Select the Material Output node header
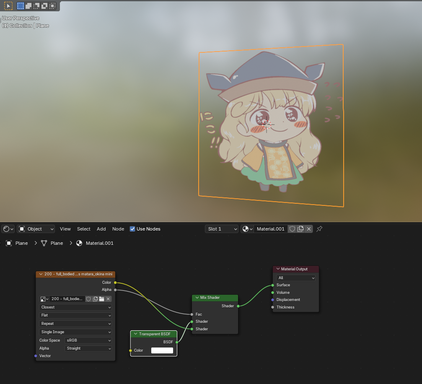The image size is (422, 384). pyautogui.click(x=296, y=269)
